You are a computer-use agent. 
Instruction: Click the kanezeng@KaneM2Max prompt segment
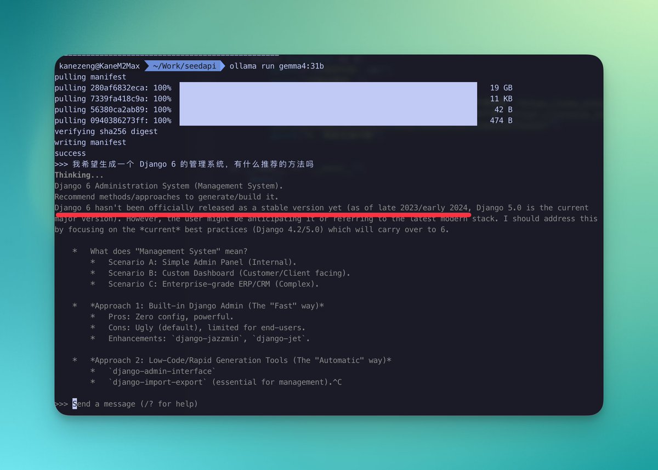point(99,66)
